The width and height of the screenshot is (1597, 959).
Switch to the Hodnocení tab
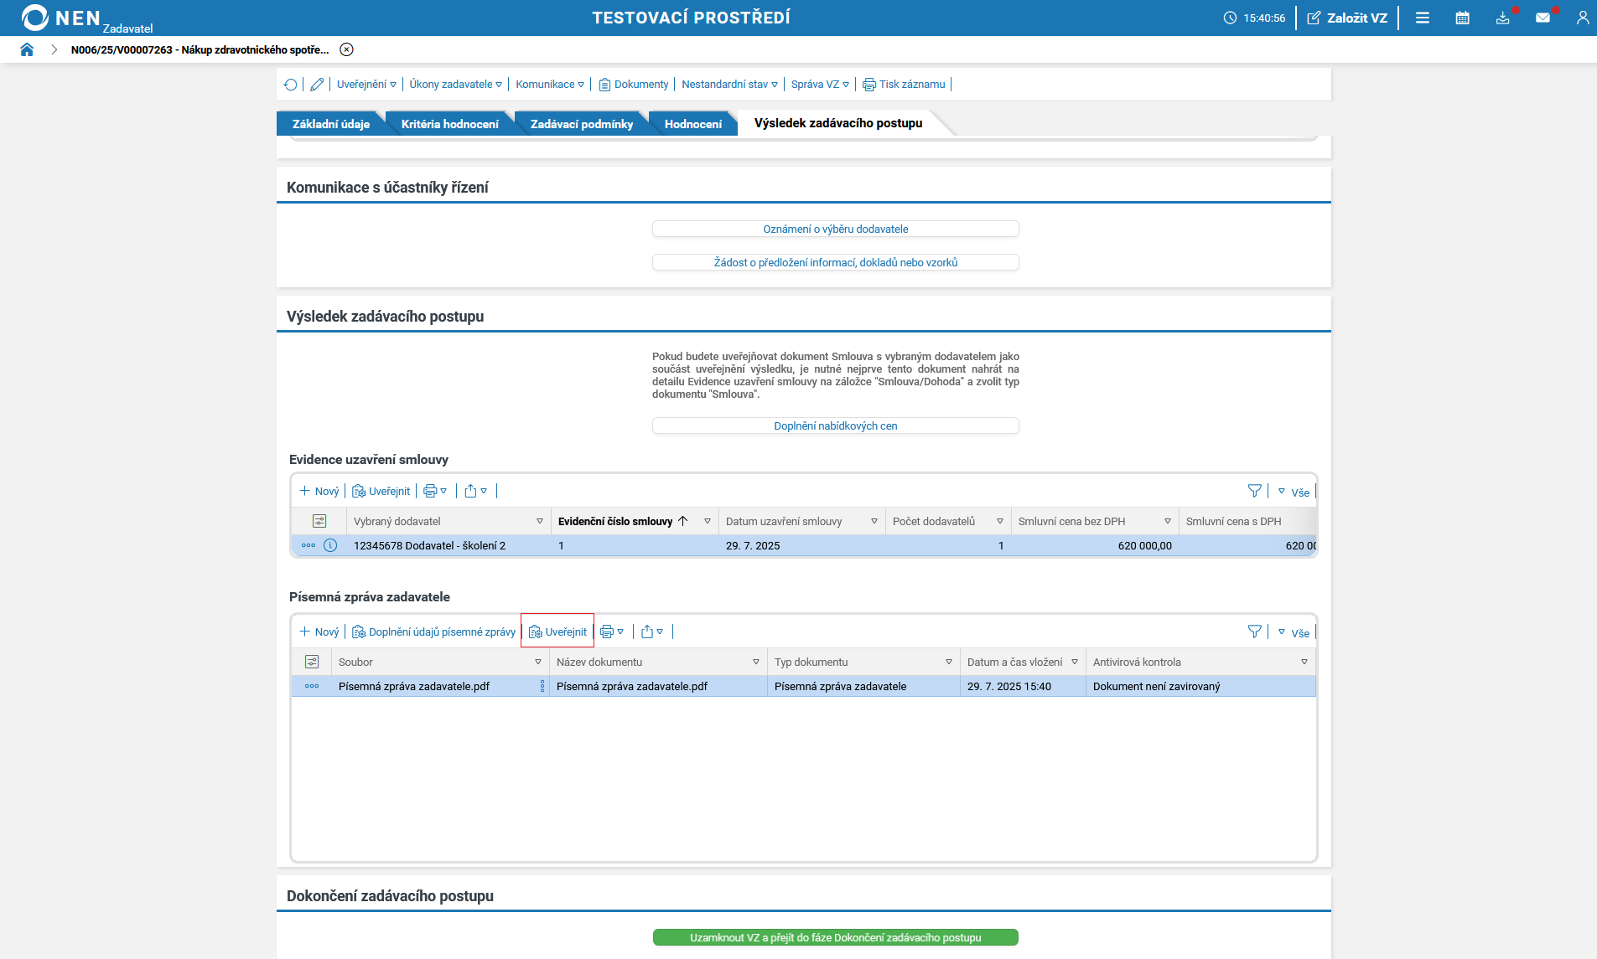pos(692,124)
